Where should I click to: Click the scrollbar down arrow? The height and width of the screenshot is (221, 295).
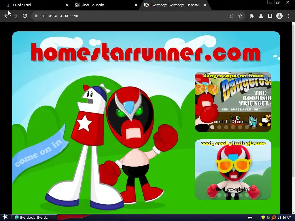[293, 212]
